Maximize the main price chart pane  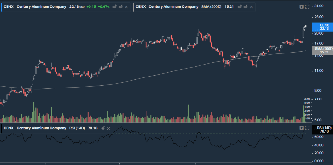click(x=307, y=6)
